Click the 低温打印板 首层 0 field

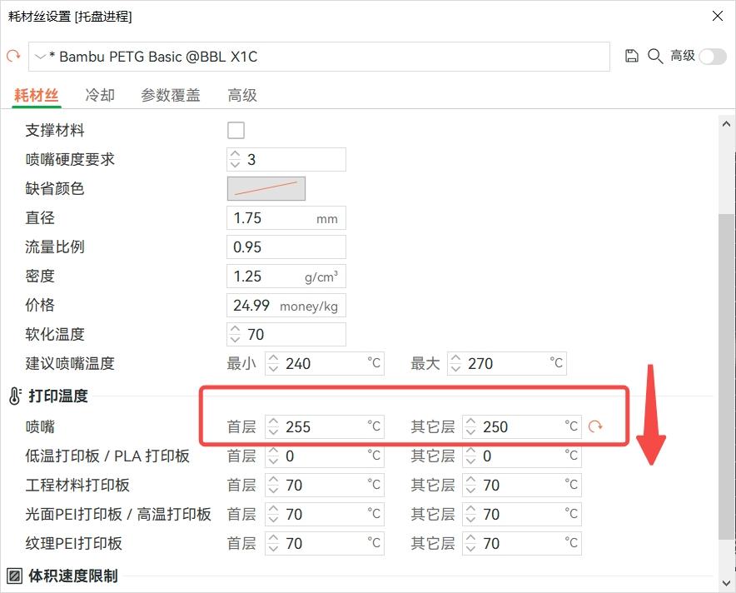pyautogui.click(x=325, y=456)
